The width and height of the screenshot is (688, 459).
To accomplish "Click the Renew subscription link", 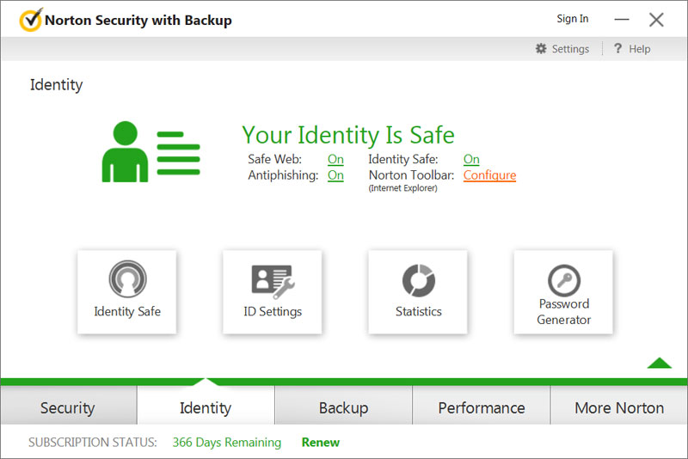I will [x=320, y=443].
